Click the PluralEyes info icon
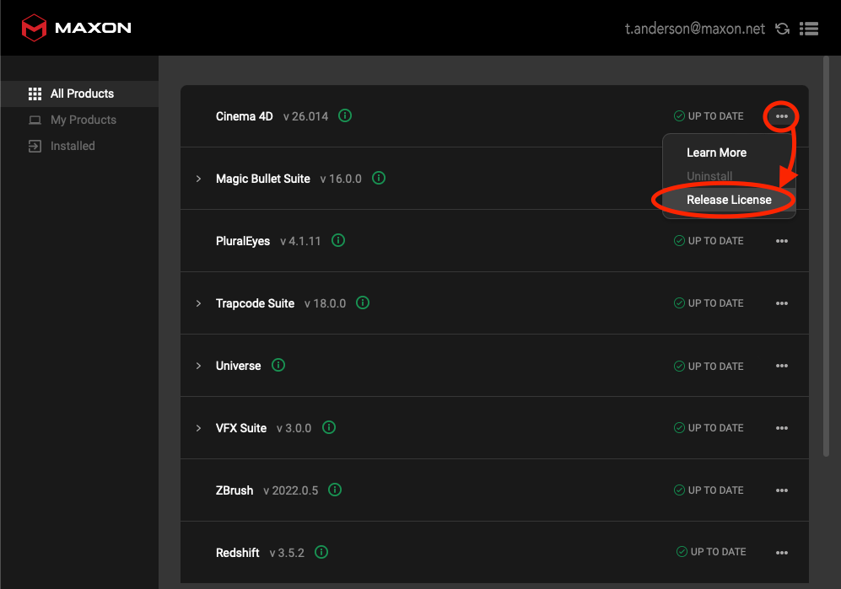Image resolution: width=841 pixels, height=589 pixels. pyautogui.click(x=337, y=240)
